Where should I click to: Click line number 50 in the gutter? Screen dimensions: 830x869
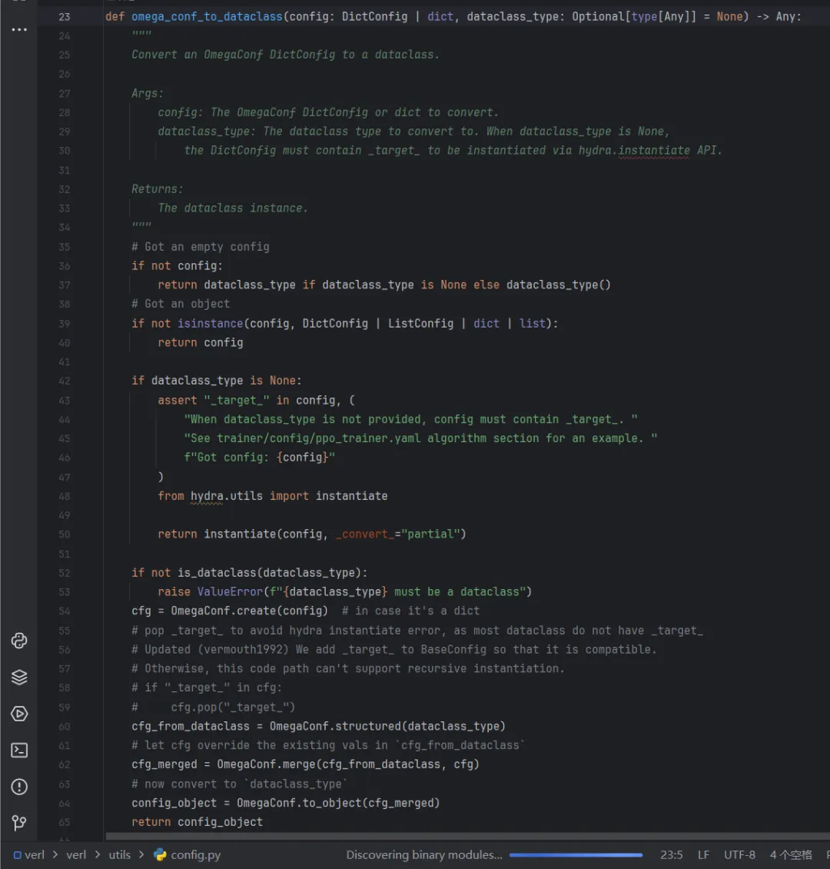point(65,534)
